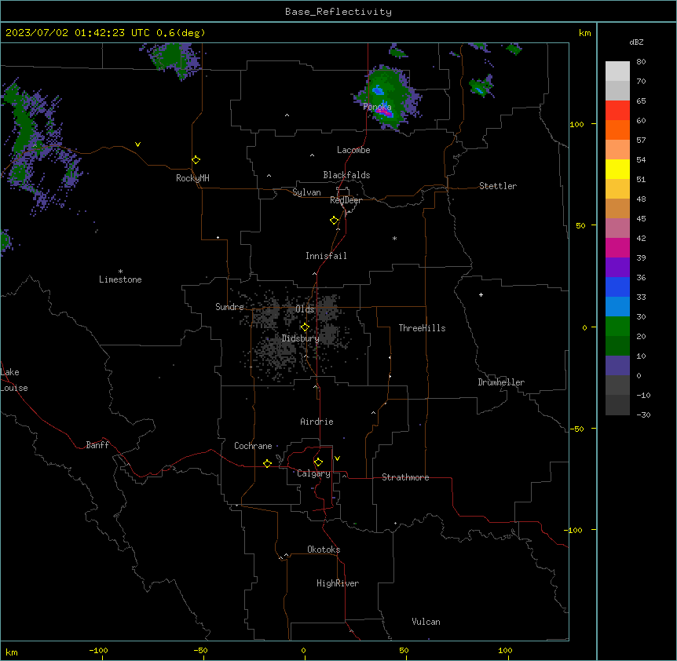Viewport: 677px width, 661px height.
Task: Click the Lake Louise label
Action: [x=14, y=380]
